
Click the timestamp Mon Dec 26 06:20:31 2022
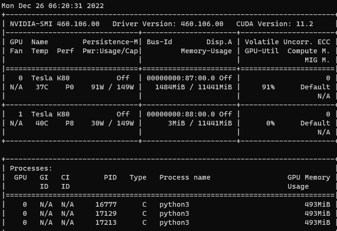53,6
